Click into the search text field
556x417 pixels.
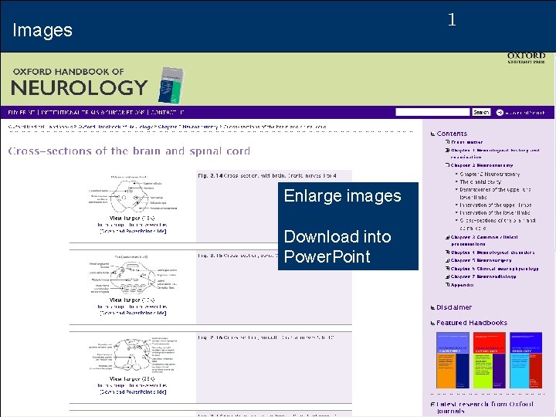pyautogui.click(x=432, y=113)
